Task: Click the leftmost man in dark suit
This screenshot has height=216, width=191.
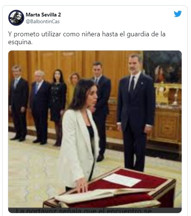Action: (18, 103)
